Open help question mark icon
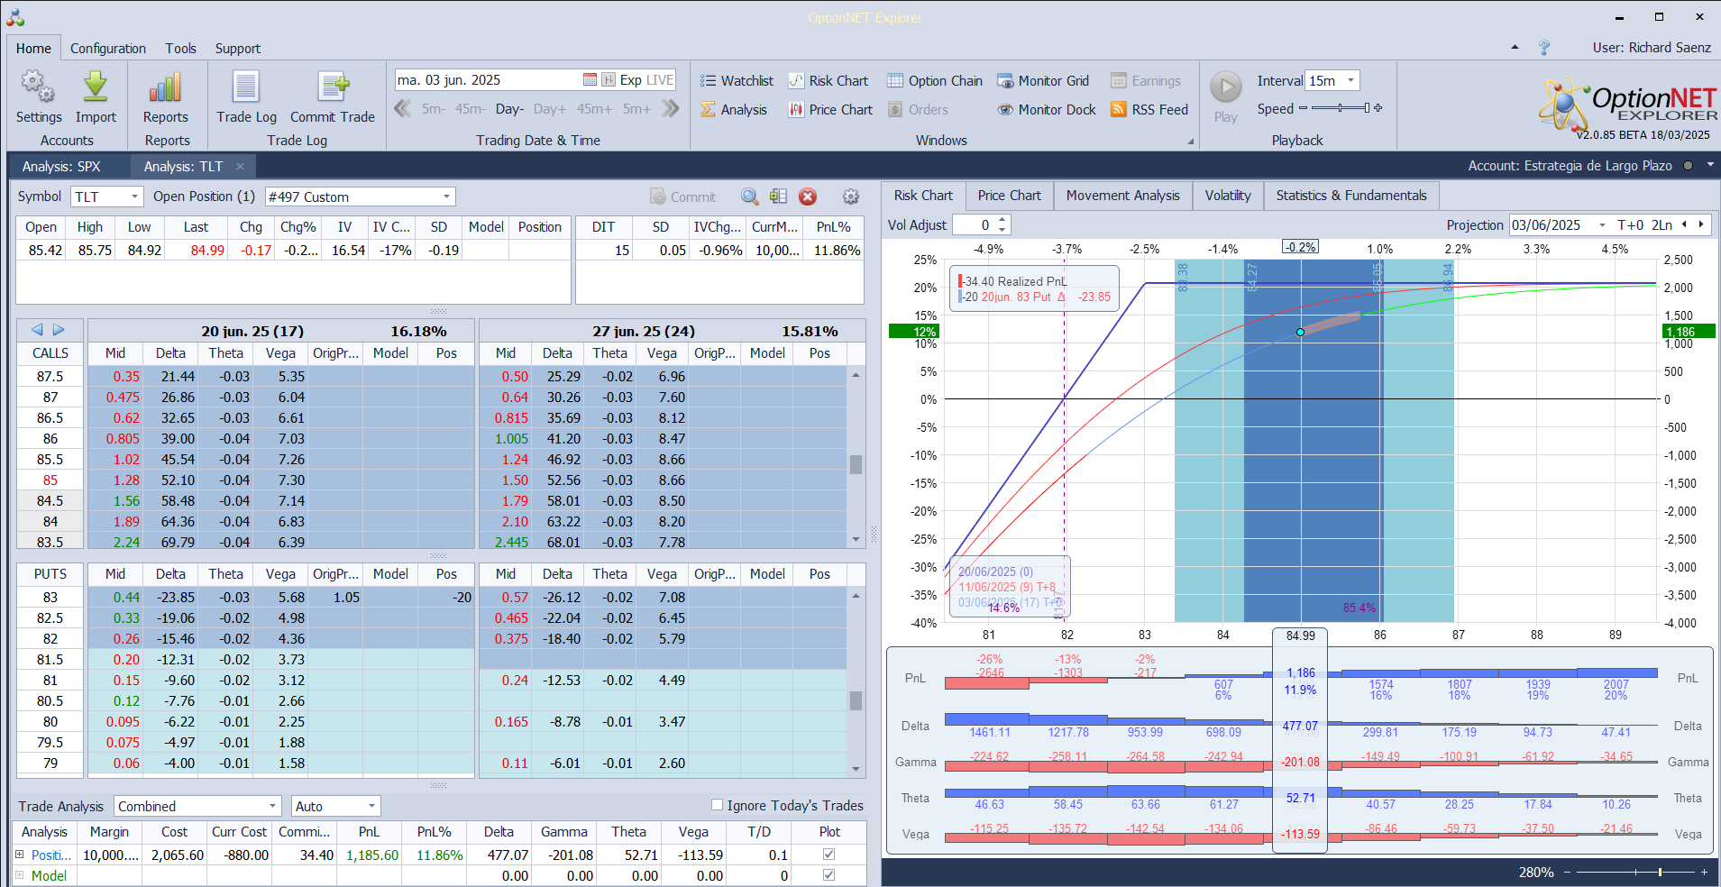1721x887 pixels. (x=1543, y=47)
